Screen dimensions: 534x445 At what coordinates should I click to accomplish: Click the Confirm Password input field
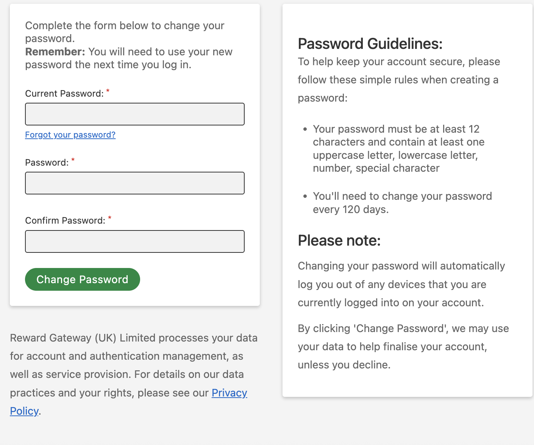coord(134,241)
